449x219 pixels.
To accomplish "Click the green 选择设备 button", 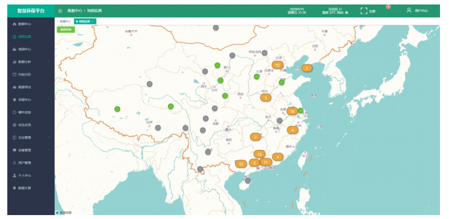I will [66, 29].
